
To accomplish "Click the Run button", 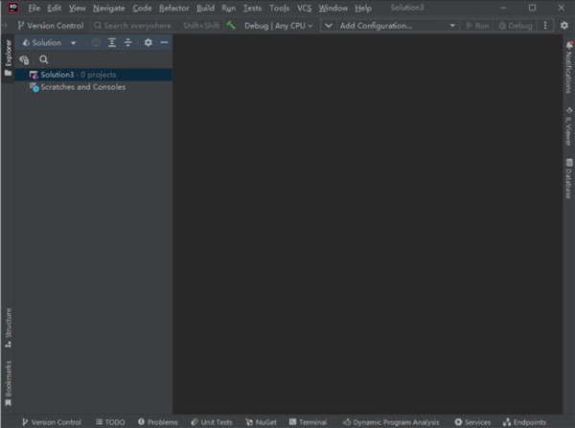I will [477, 26].
